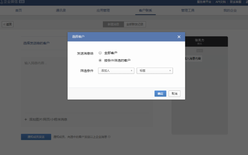This screenshot has width=248, height=155.
Task: Click the 确定 button
Action: (x=160, y=94)
